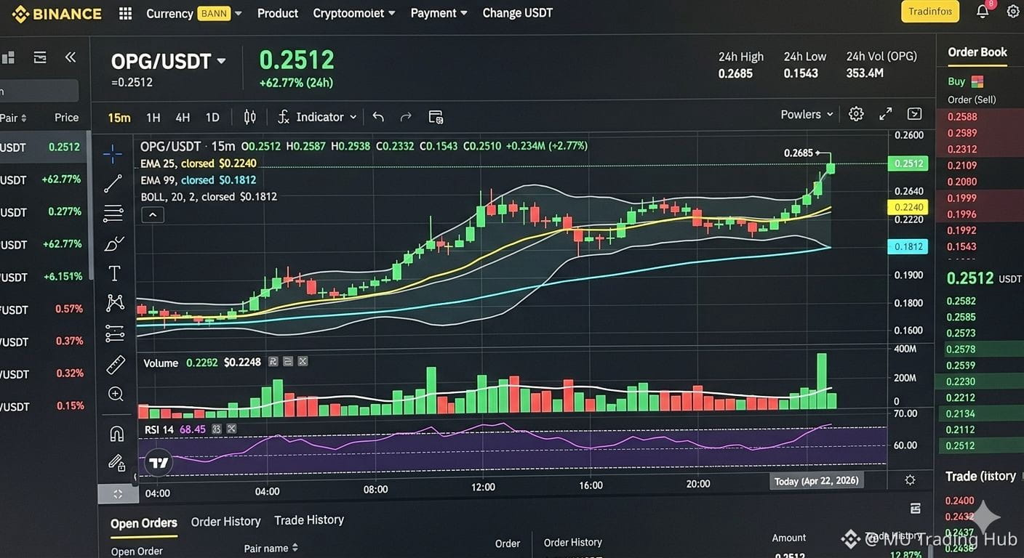Open the Payment dropdown
The height and width of the screenshot is (558, 1024).
click(439, 13)
